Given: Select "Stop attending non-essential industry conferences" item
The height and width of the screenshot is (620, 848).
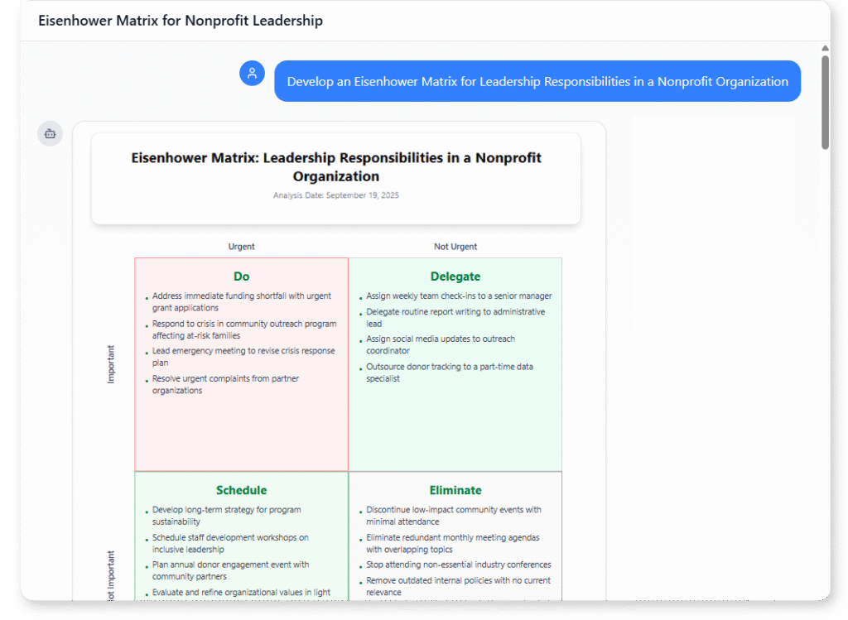Looking at the screenshot, I should [458, 565].
